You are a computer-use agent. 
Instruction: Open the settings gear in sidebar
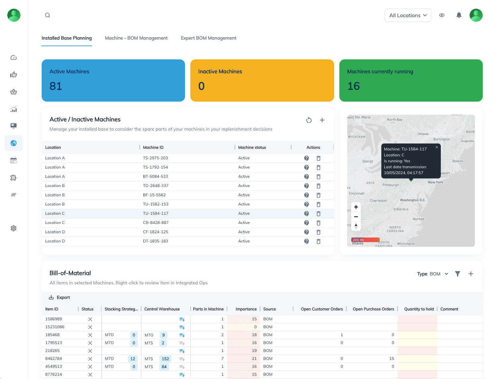14,228
